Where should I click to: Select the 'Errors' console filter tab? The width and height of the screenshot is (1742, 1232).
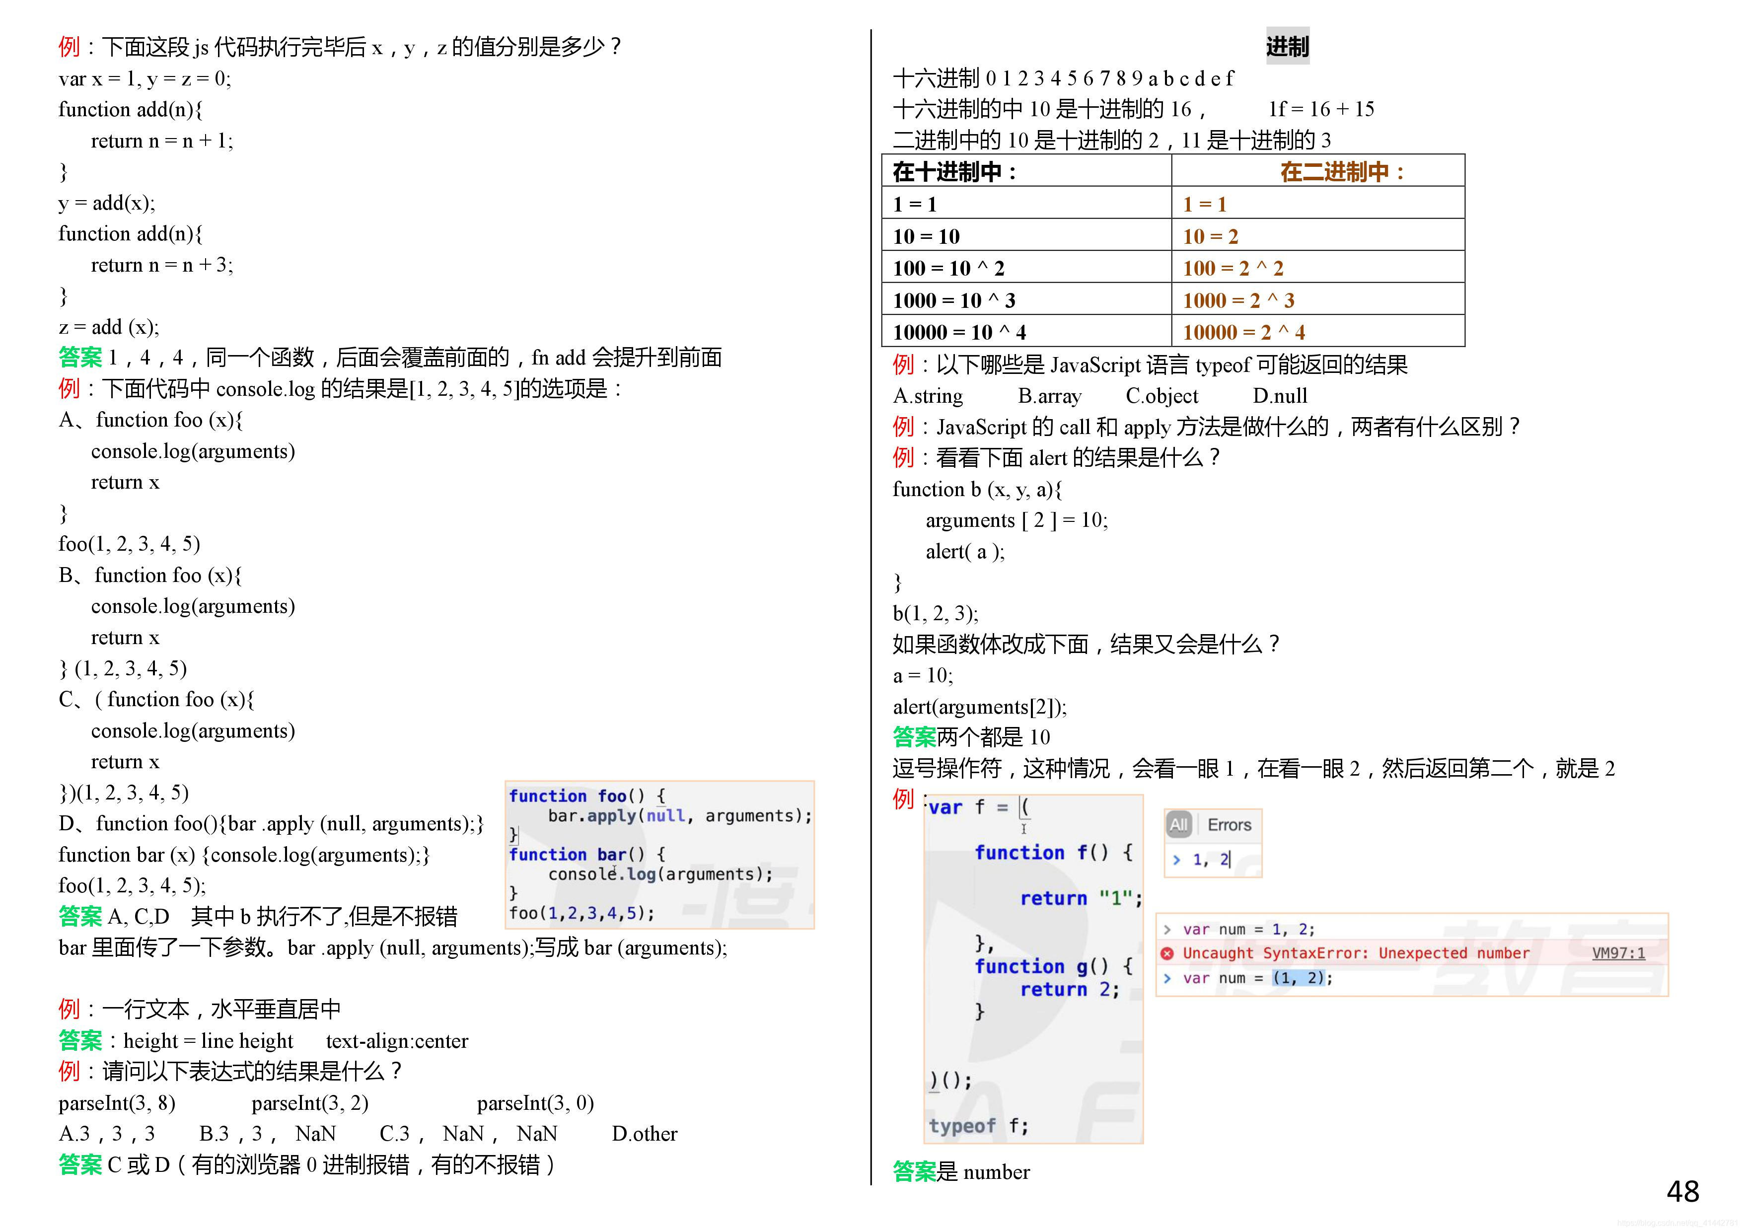1229,825
